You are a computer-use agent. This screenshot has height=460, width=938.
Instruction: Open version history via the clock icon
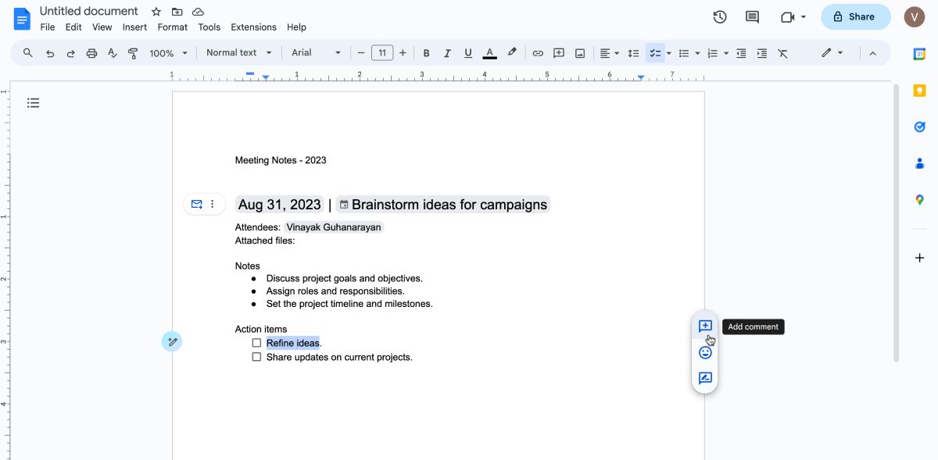(719, 16)
